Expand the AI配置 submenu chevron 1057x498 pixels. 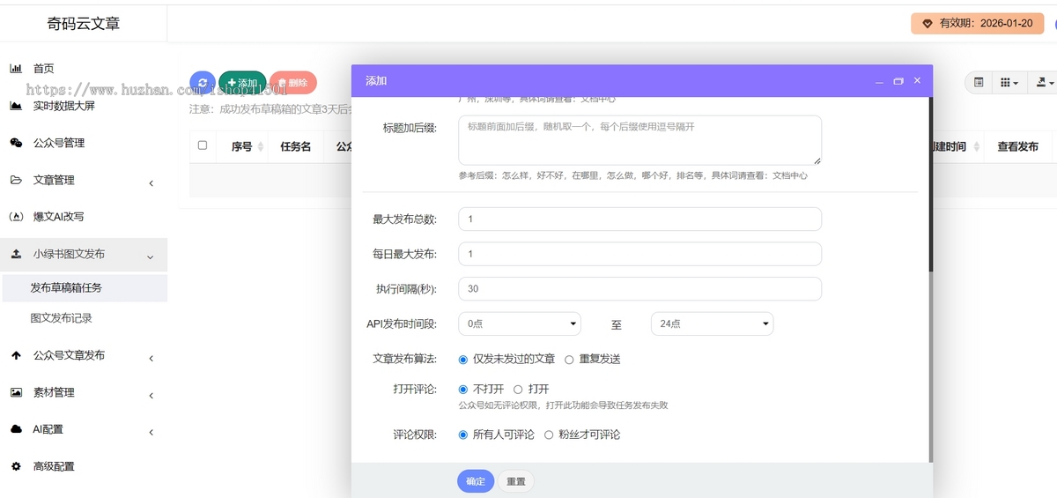(x=151, y=432)
